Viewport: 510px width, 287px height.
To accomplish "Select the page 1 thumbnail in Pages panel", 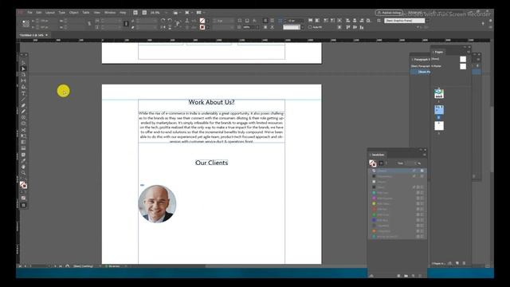I will 439,94.
